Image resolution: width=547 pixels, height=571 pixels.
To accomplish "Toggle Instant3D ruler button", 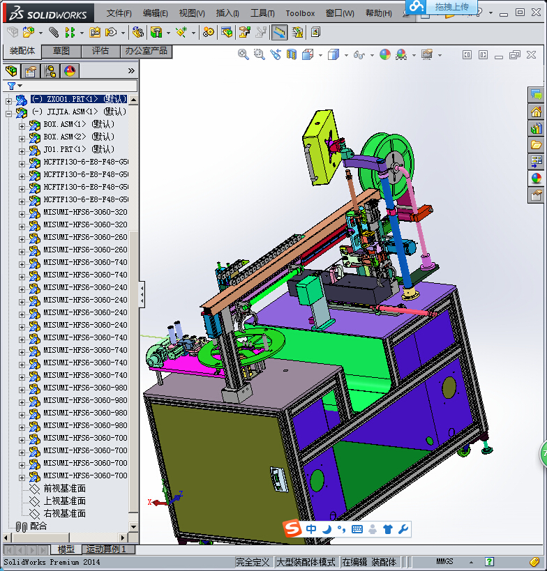I will [279, 32].
